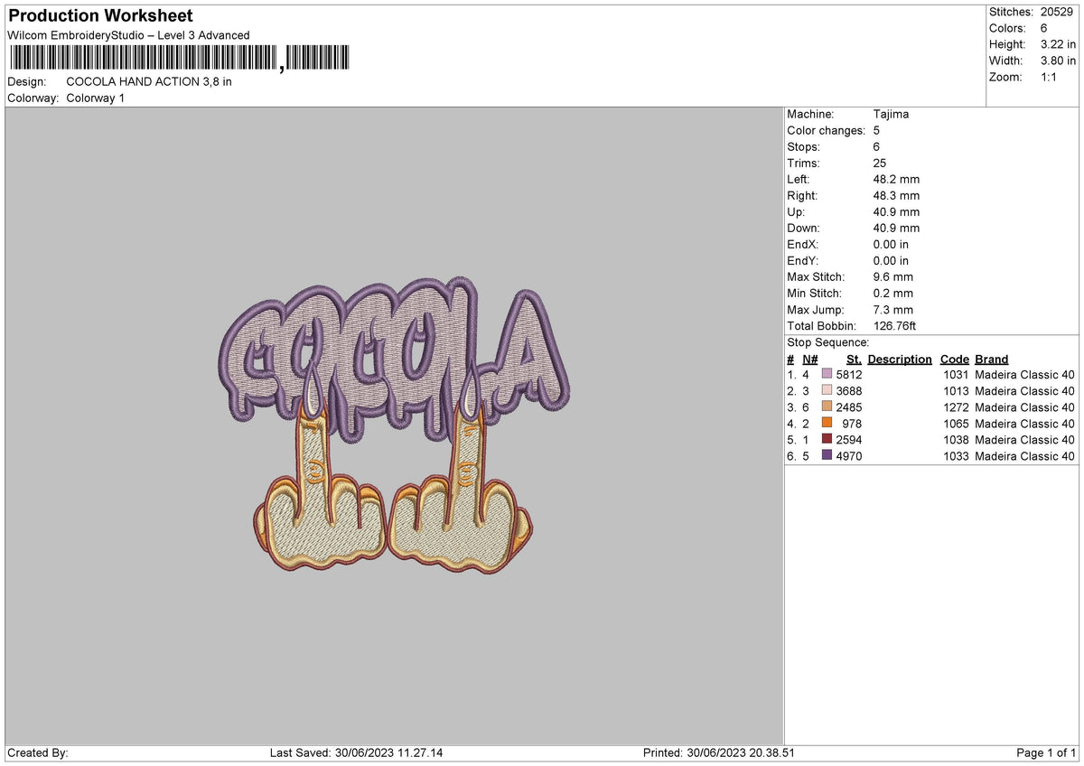
Task: Click the 'Colorway 1' value
Action: (96, 98)
